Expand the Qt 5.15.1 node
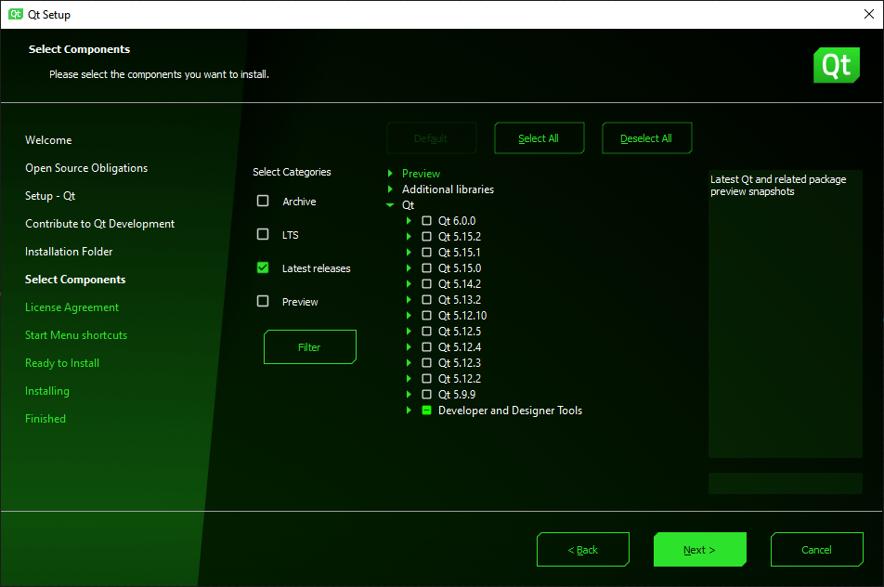Viewport: 884px width, 587px height. point(409,252)
